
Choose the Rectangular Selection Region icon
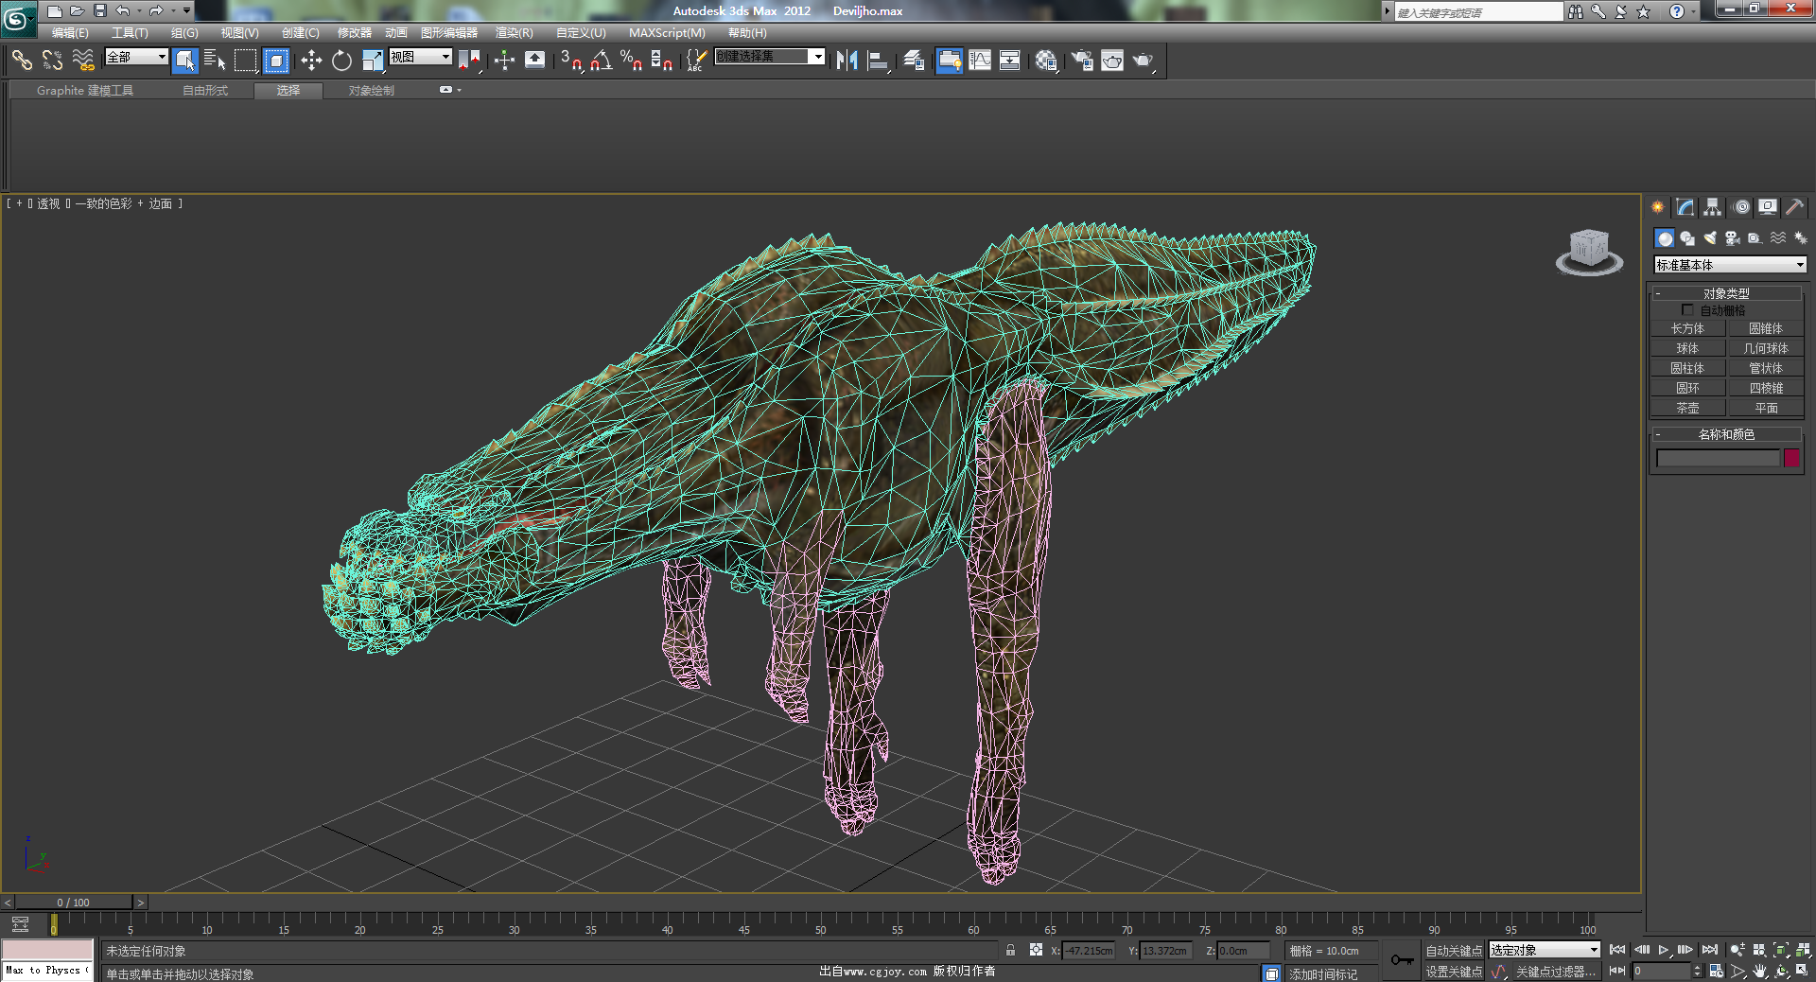[246, 61]
